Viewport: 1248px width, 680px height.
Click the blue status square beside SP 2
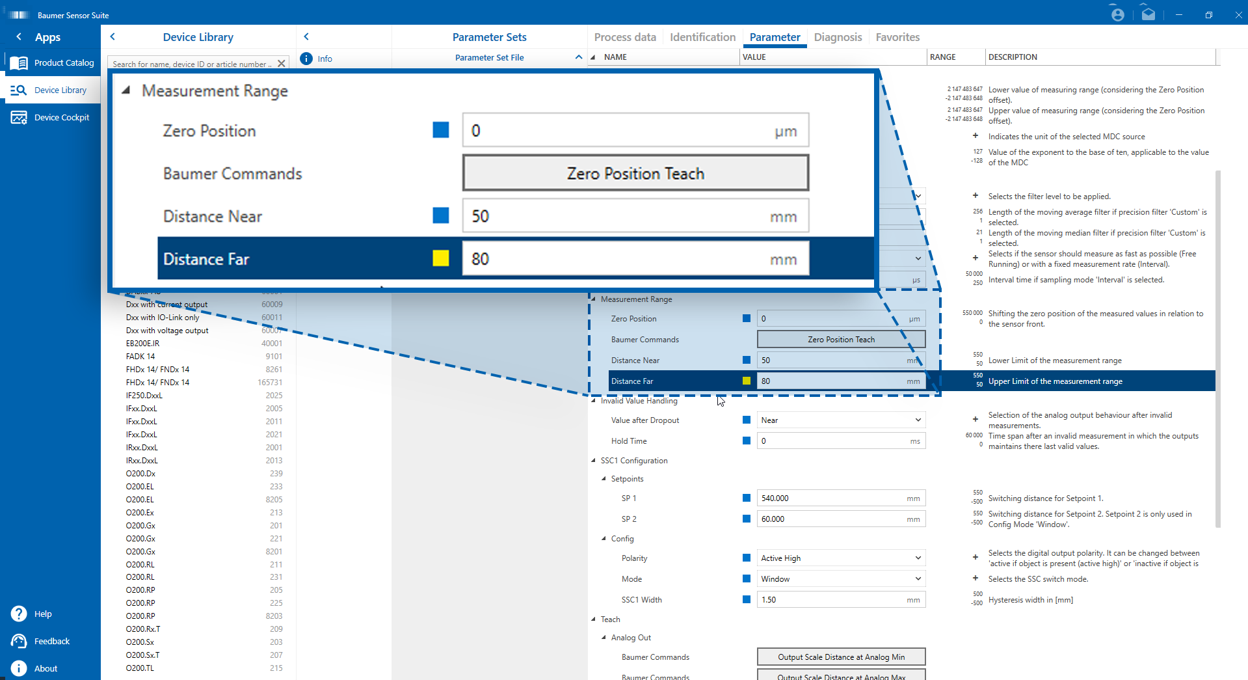[747, 519]
